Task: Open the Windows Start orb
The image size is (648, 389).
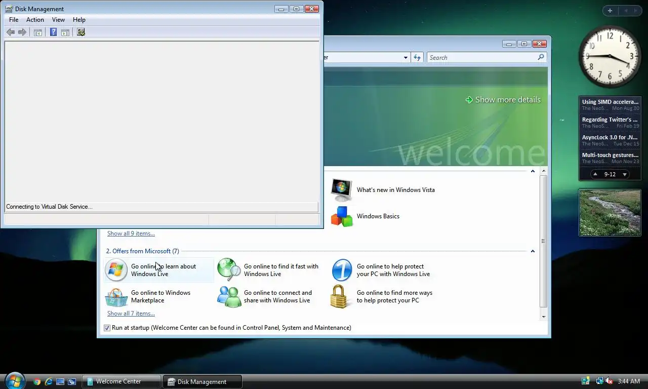Action: pos(14,380)
